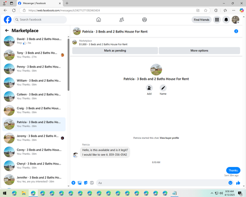Open the account profile picture menu
This screenshot has height=197, width=246.
click(x=236, y=20)
